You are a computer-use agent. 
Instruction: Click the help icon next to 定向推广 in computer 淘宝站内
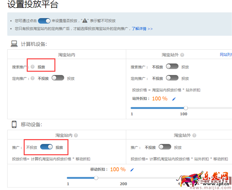(x=33, y=79)
